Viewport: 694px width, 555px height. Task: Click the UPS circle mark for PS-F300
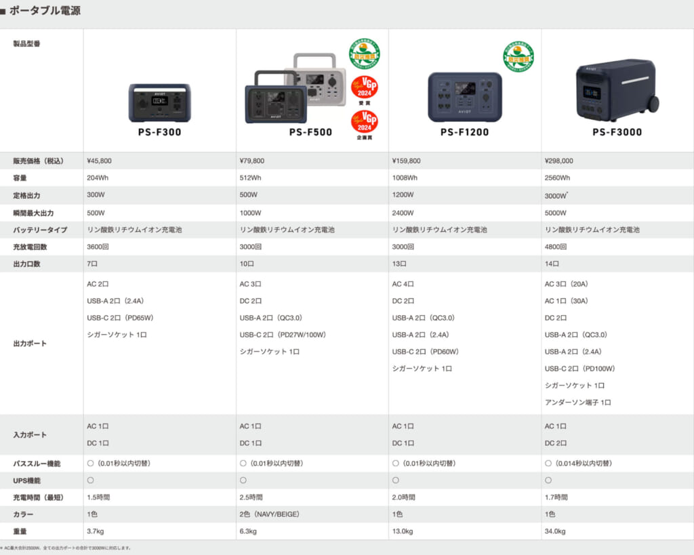click(x=90, y=480)
